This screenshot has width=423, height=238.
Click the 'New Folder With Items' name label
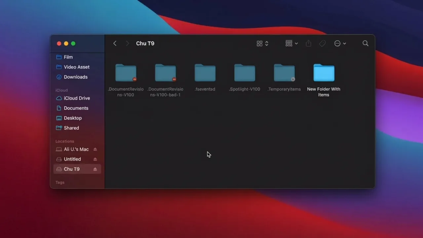(x=324, y=92)
